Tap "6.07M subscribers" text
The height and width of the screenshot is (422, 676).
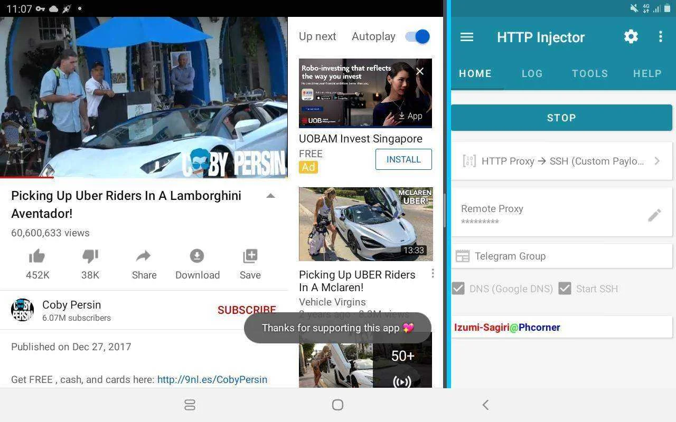click(77, 318)
